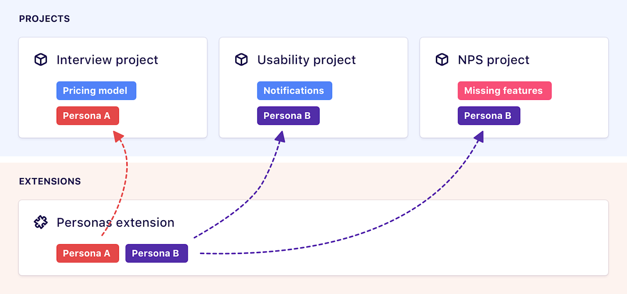
Task: Open the Usability project title
Action: point(307,60)
